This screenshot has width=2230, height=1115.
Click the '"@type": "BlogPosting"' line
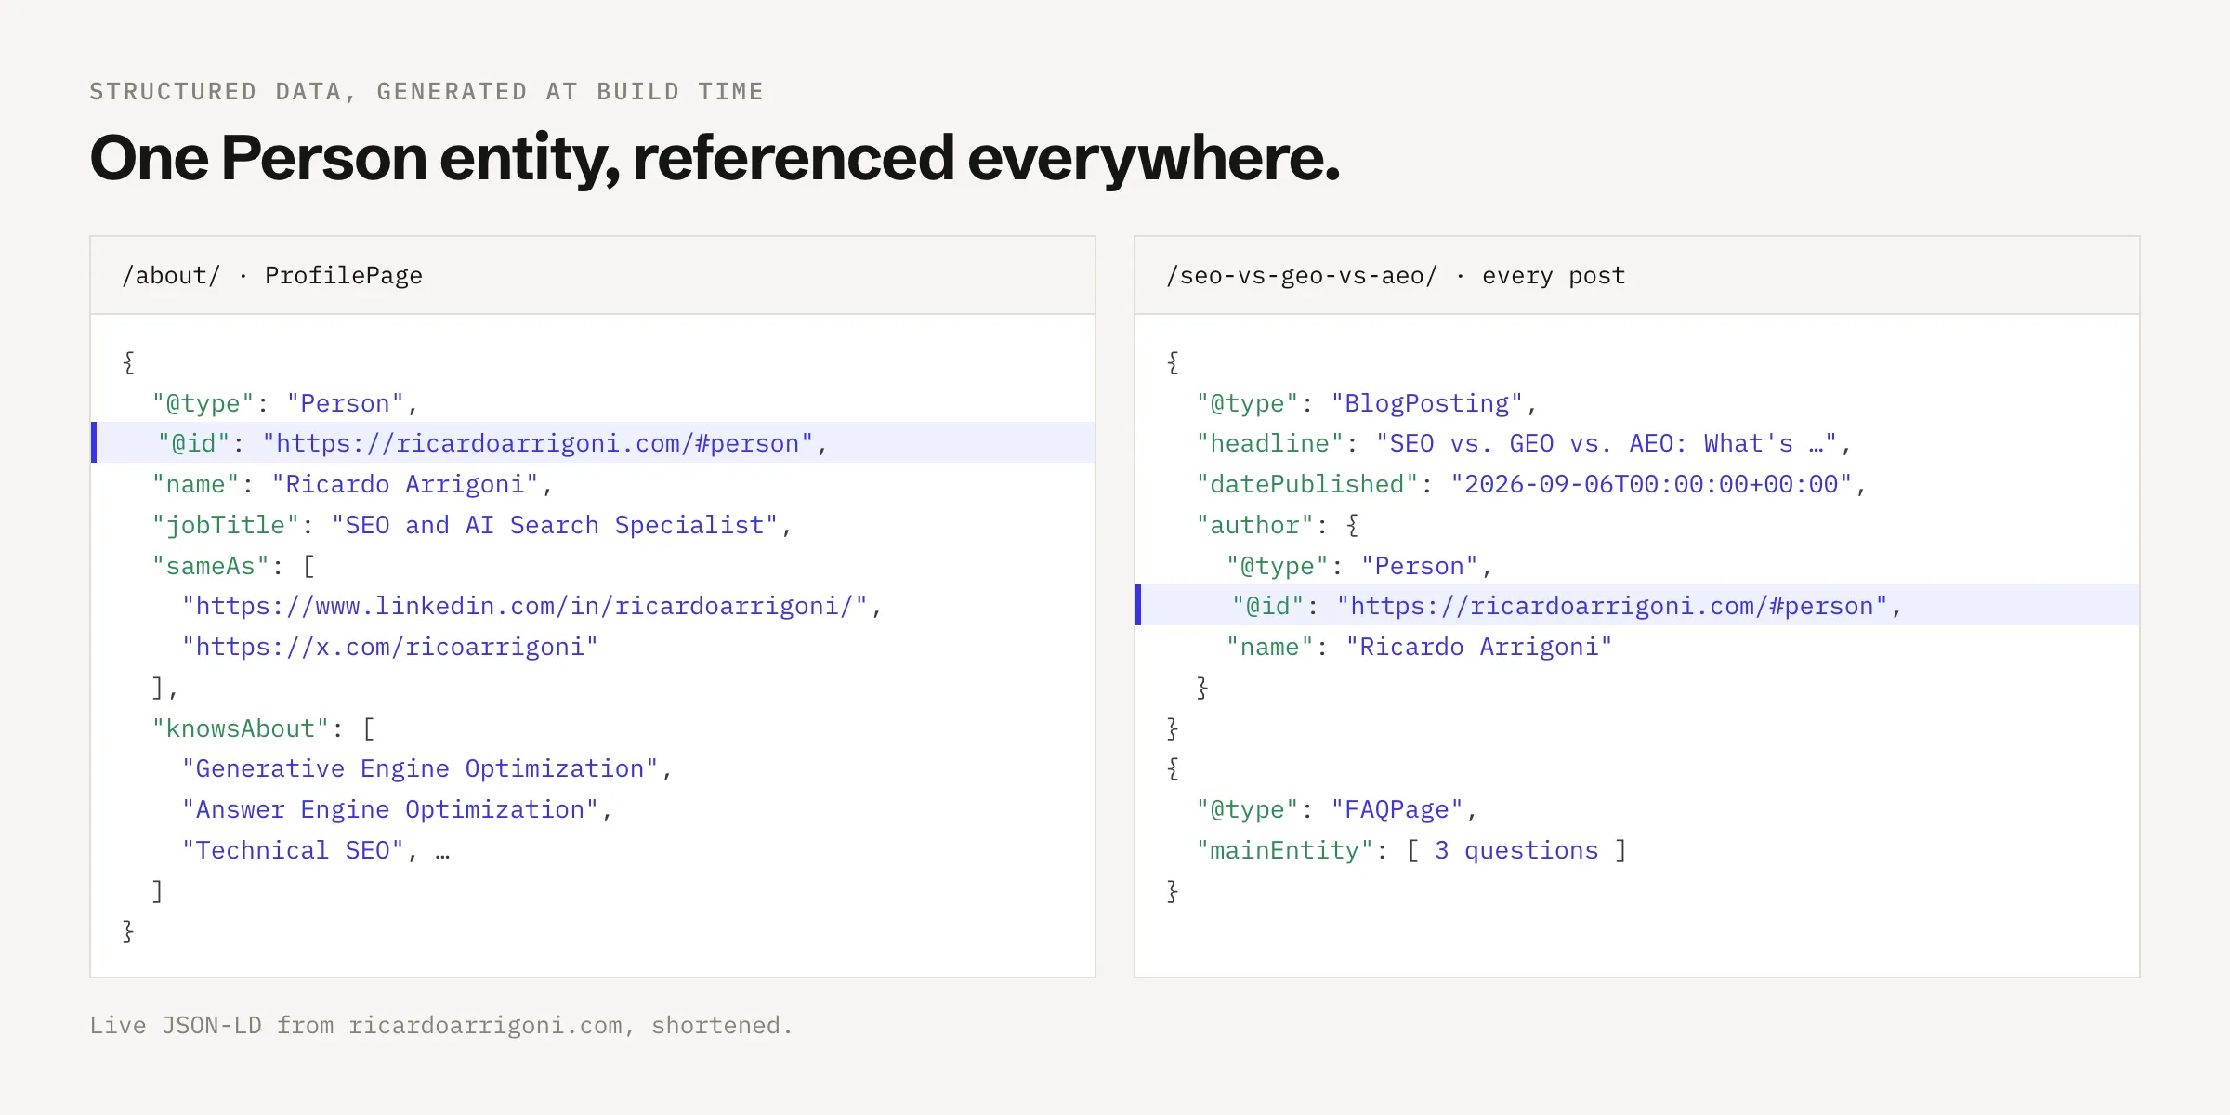[x=1367, y=403]
